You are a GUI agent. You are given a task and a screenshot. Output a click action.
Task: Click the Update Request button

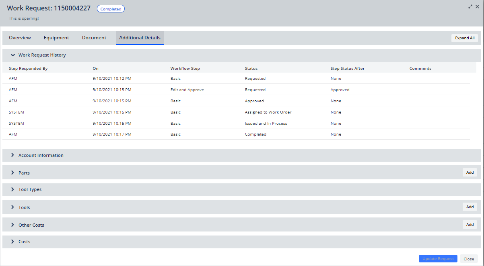pos(438,258)
